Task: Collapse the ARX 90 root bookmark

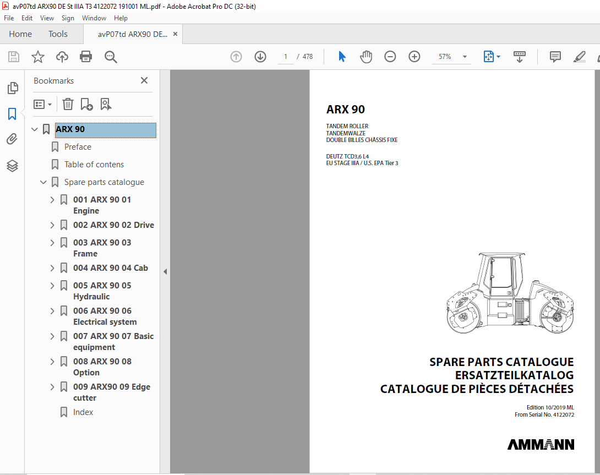Action: (35, 129)
